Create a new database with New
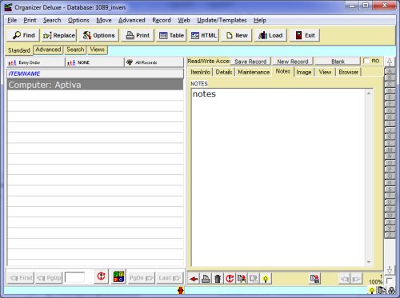This screenshot has width=400, height=298. [x=237, y=35]
